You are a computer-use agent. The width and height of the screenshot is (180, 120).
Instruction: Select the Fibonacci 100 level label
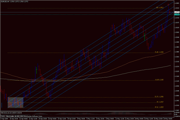tap(160, 7)
